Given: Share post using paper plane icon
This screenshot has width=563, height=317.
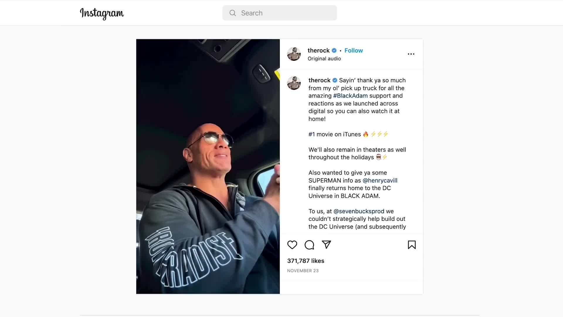Looking at the screenshot, I should pyautogui.click(x=326, y=245).
